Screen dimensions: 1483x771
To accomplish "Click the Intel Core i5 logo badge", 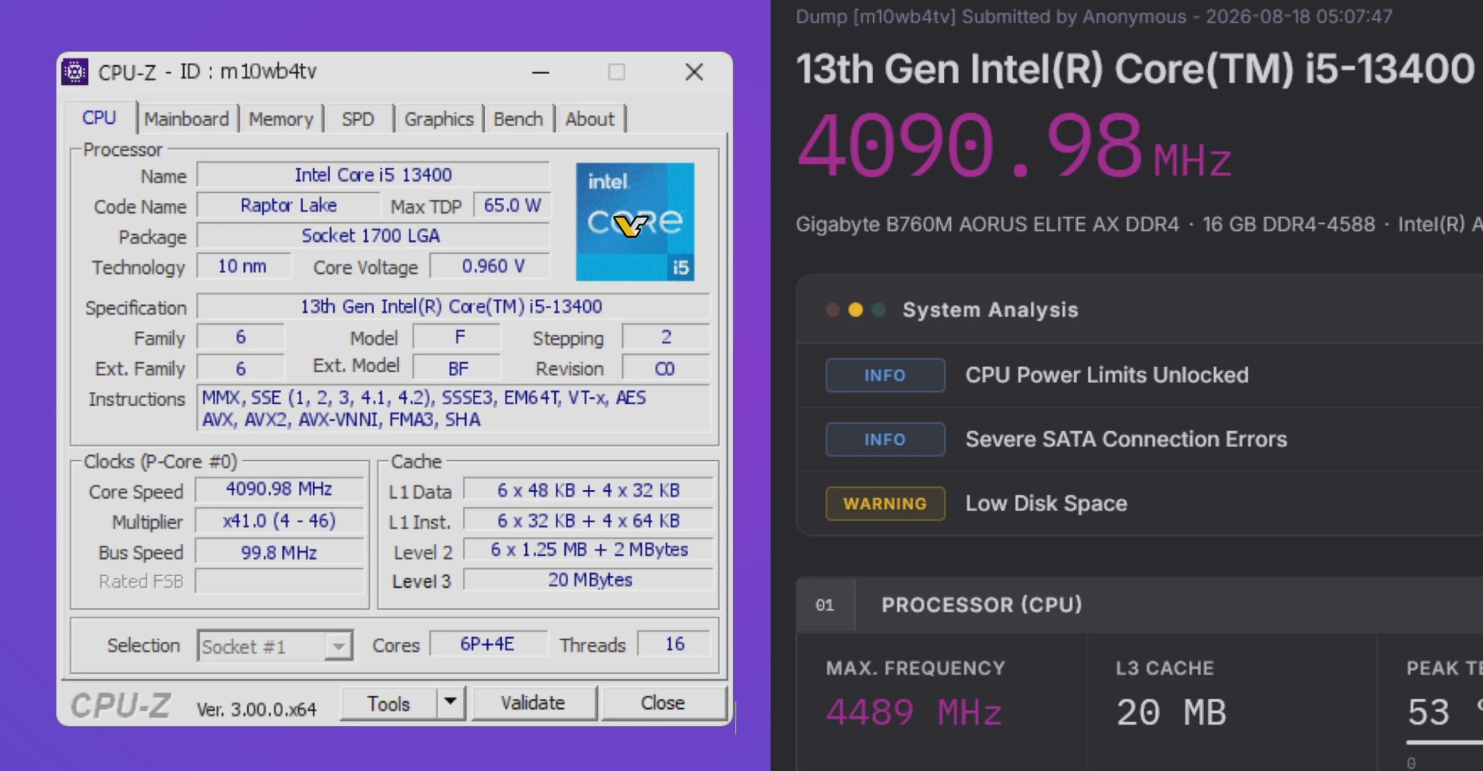I will [x=635, y=222].
